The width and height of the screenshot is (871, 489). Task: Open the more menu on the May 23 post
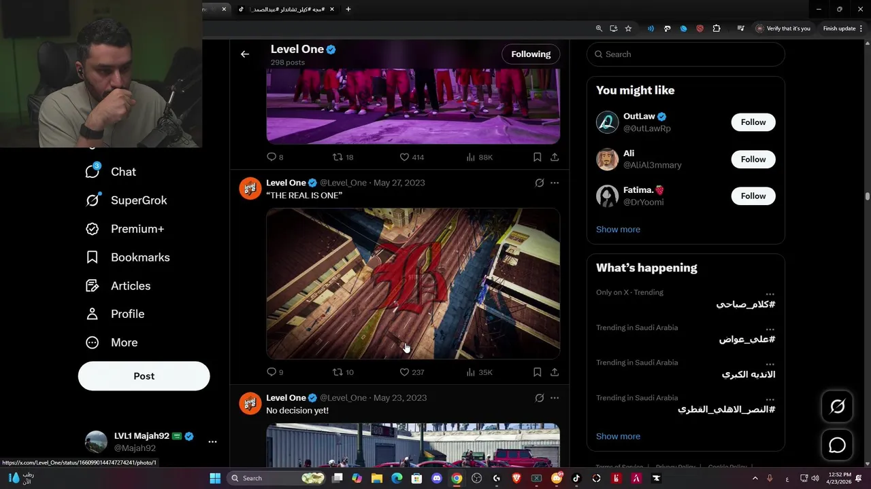pyautogui.click(x=555, y=398)
